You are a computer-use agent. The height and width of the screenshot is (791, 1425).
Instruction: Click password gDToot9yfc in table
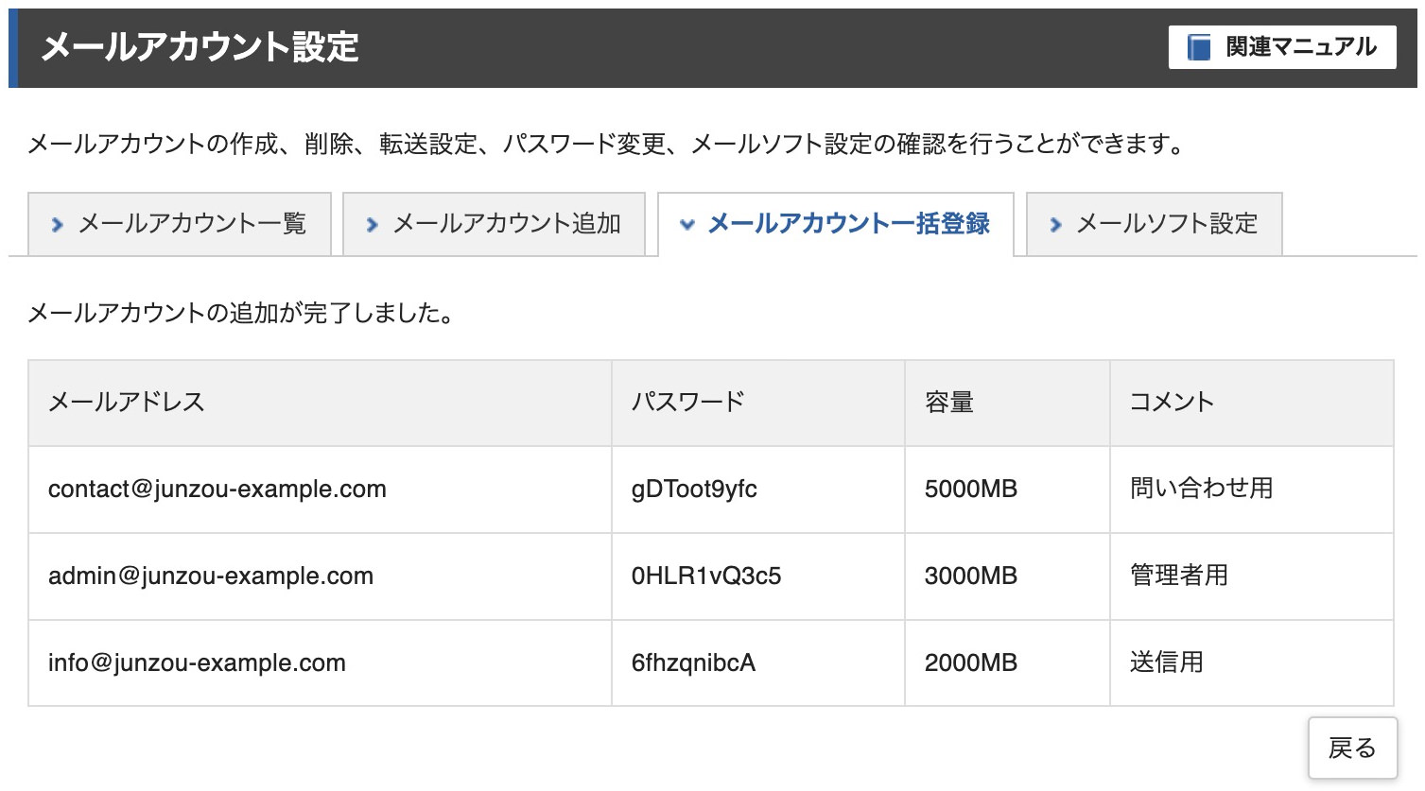point(694,490)
